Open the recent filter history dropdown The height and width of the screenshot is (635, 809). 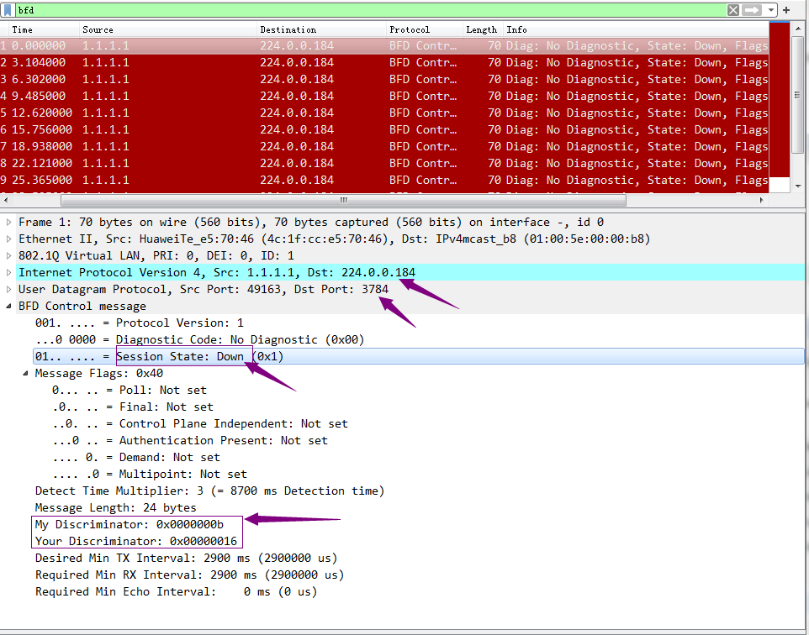771,10
